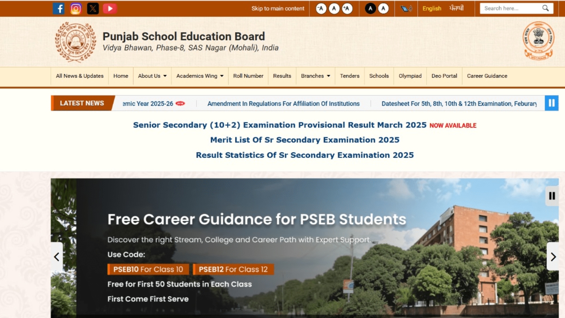Open the YouTube channel icon
Screen dimensions: 565x318
point(110,8)
